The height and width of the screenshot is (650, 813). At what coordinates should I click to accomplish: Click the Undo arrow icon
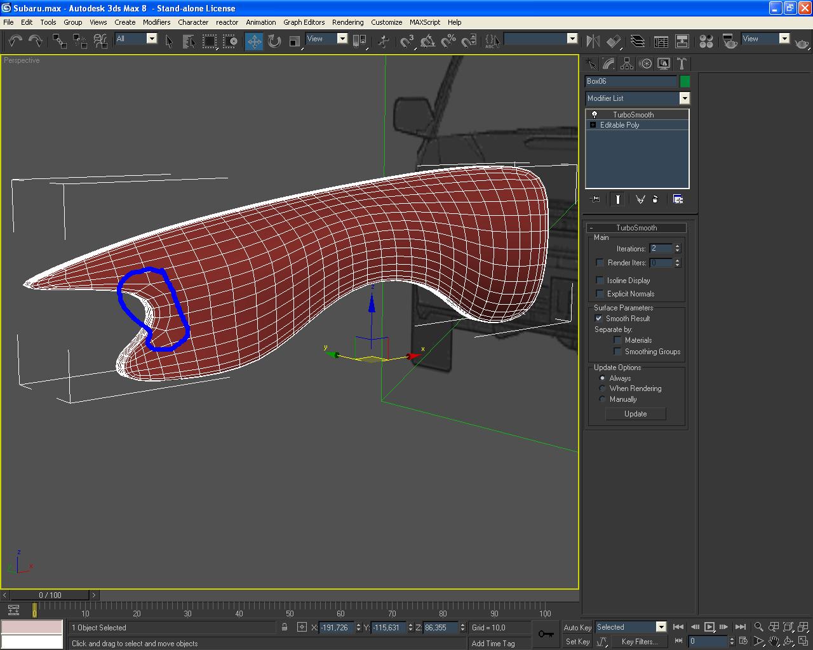[x=15, y=42]
